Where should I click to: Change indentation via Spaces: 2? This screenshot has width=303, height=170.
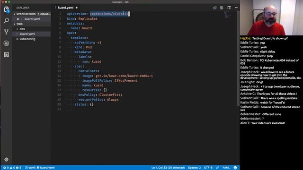[x=194, y=168]
